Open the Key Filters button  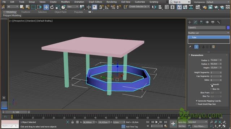(x=200, y=126)
